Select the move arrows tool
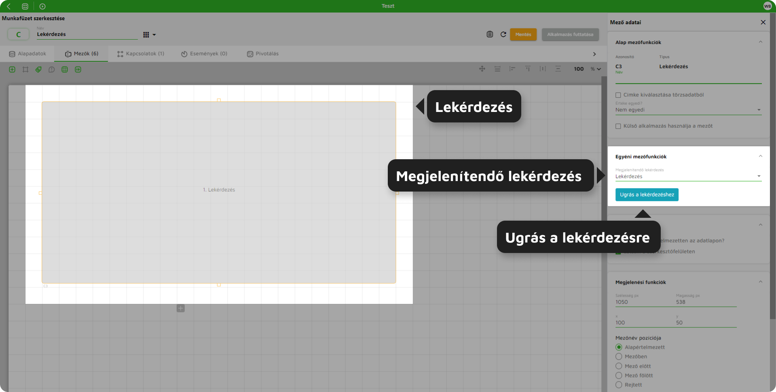This screenshot has height=392, width=776. pyautogui.click(x=482, y=69)
